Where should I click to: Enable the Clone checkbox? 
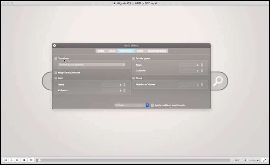coord(133,78)
